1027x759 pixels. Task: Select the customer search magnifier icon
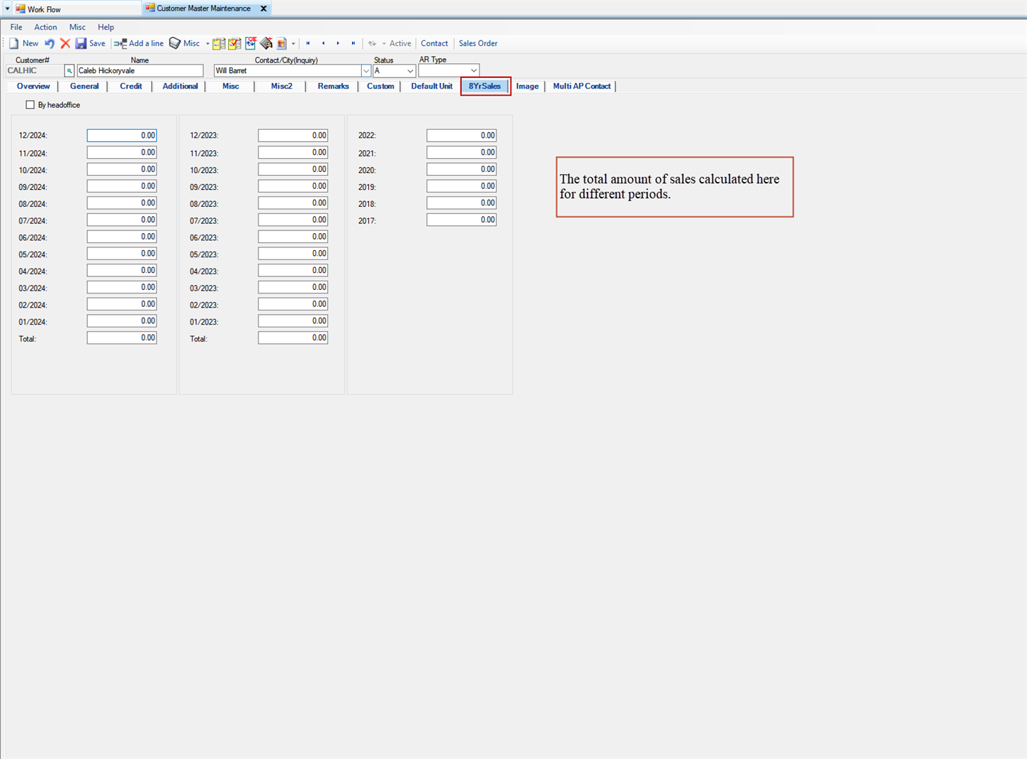point(69,70)
